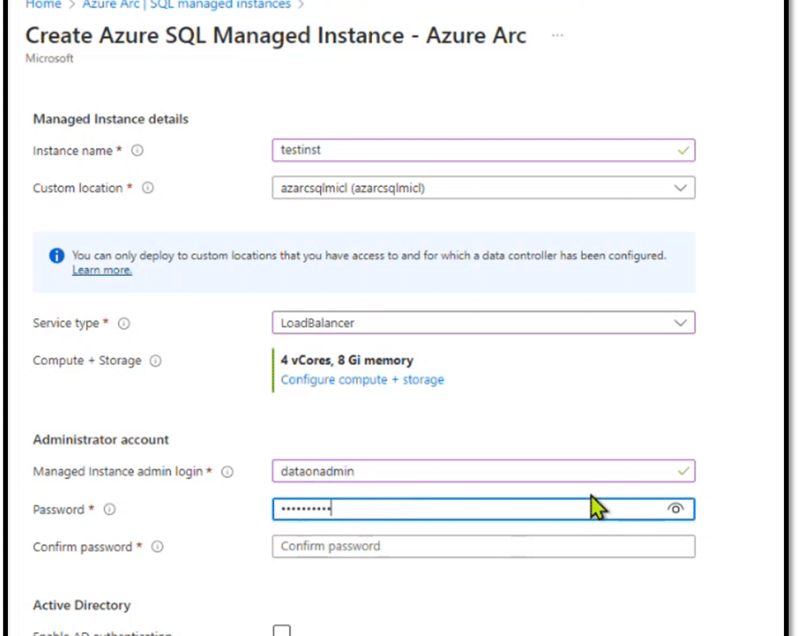The height and width of the screenshot is (636, 799).
Task: Click the Administrator account heading
Action: click(101, 440)
